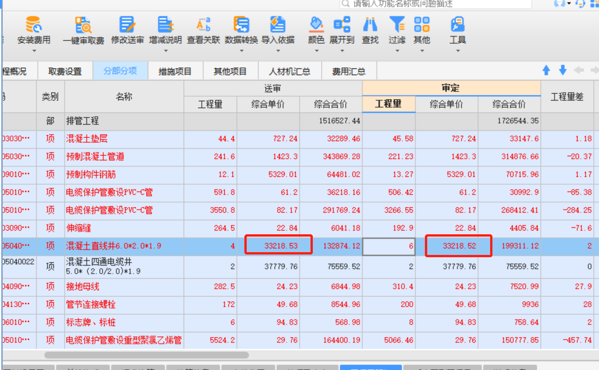The height and width of the screenshot is (370, 599).
Task: Select the 混凝土垫层 row name
Action: (87, 139)
